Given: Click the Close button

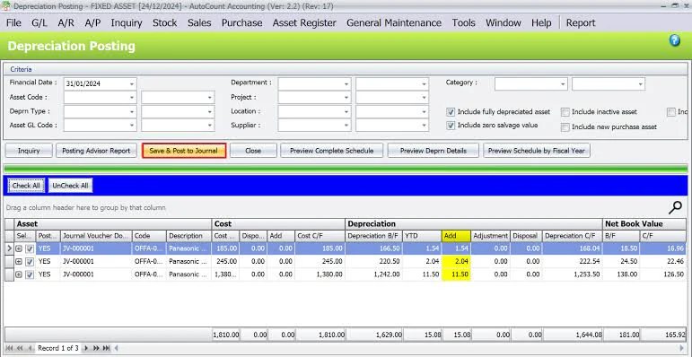Looking at the screenshot, I should [x=253, y=151].
